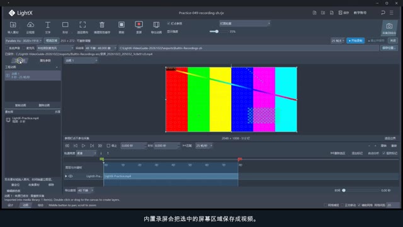Click the green timeline start marker
This screenshot has width=403, height=227.
click(x=102, y=160)
